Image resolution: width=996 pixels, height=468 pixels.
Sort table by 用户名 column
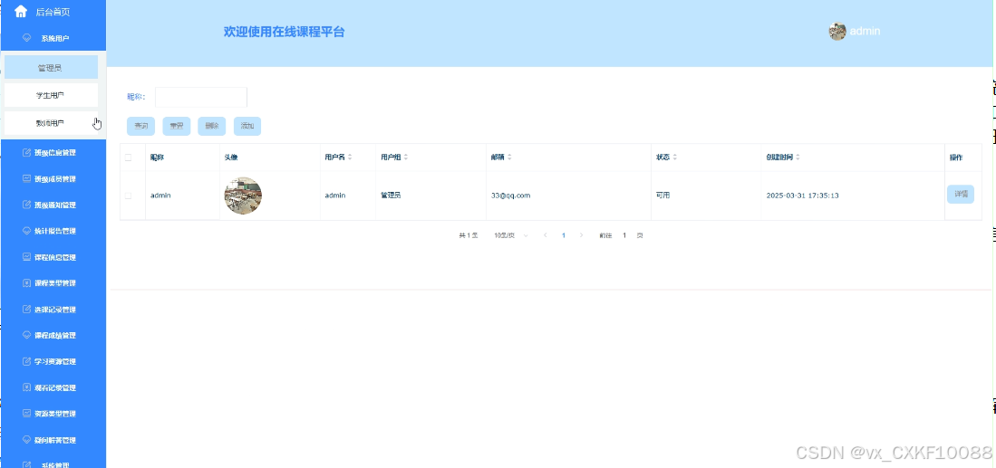point(349,158)
